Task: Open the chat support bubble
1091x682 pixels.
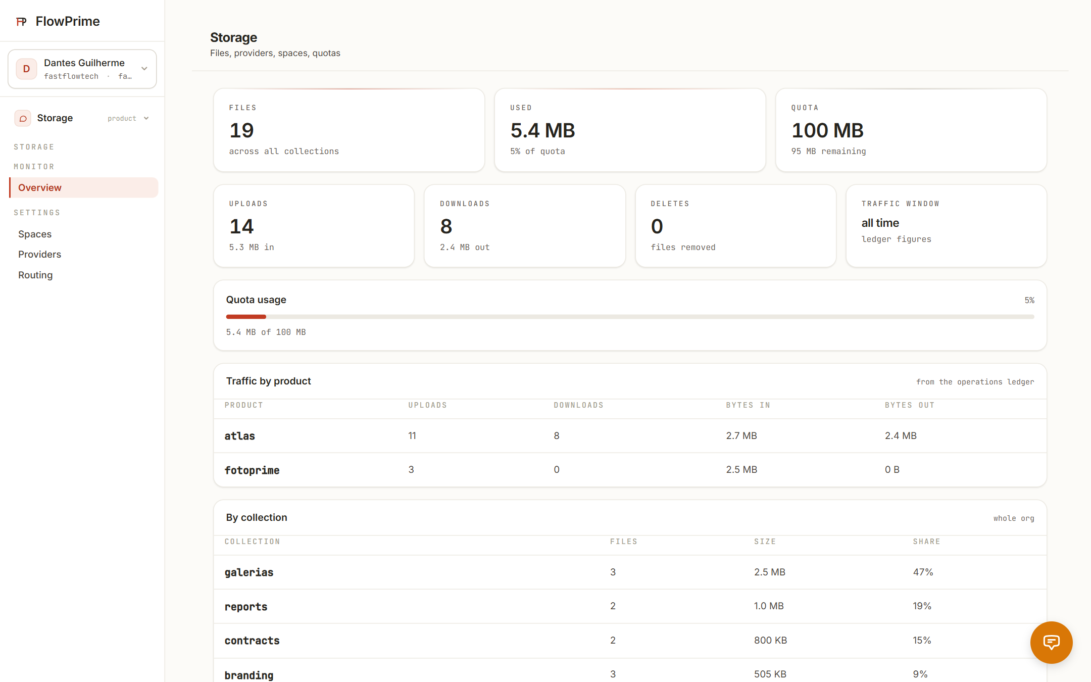Action: coord(1051,642)
